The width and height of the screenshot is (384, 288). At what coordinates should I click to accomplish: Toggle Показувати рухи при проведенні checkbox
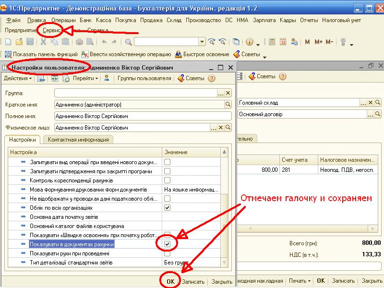coord(167,254)
